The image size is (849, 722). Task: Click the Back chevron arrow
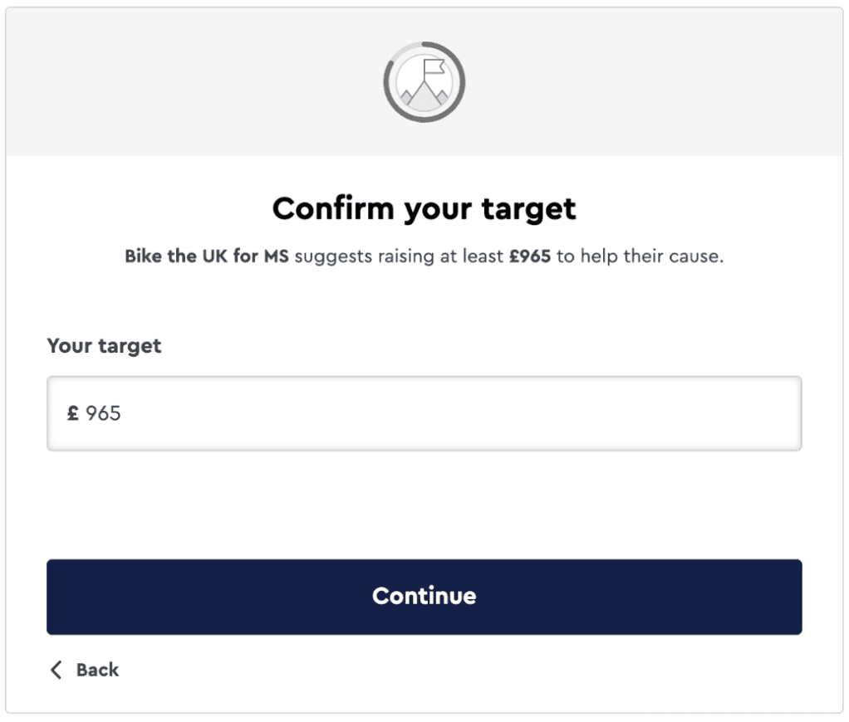tap(56, 671)
